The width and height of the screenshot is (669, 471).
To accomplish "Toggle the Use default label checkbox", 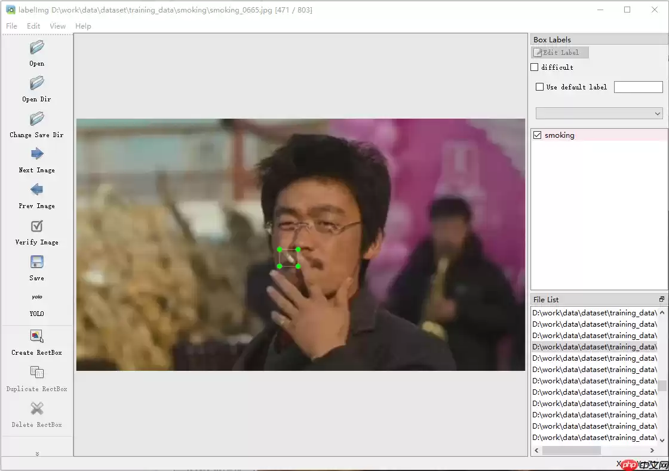I will (x=540, y=87).
